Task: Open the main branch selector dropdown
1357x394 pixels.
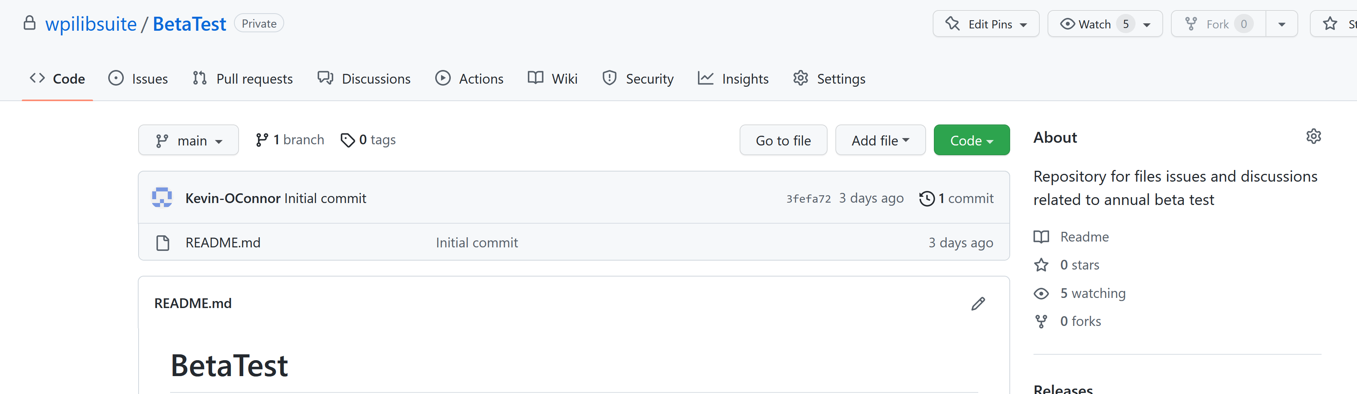Action: point(188,140)
